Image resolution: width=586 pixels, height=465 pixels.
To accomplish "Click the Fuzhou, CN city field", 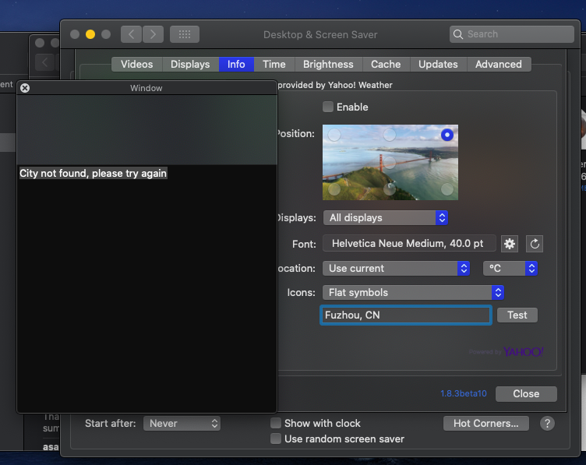I will (x=405, y=315).
